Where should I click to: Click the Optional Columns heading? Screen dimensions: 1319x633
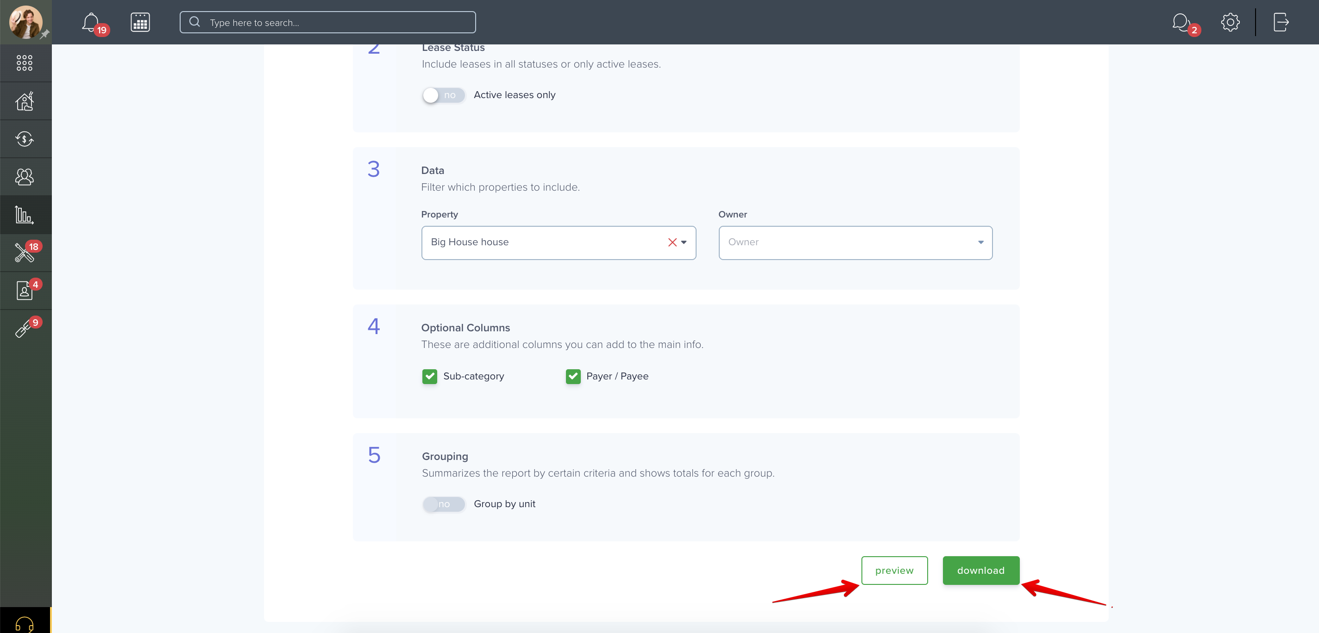465,328
